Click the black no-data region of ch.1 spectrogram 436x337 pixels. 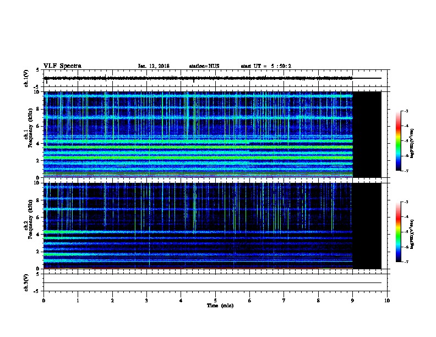pos(367,134)
